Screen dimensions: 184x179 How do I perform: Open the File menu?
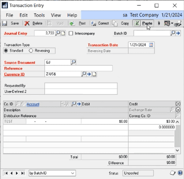[x=9, y=15]
